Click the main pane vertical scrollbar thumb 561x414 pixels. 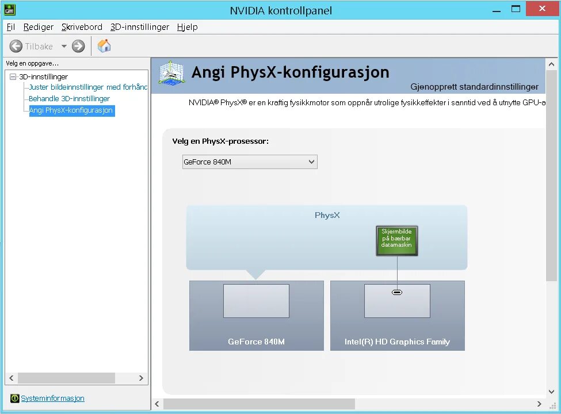[551, 175]
